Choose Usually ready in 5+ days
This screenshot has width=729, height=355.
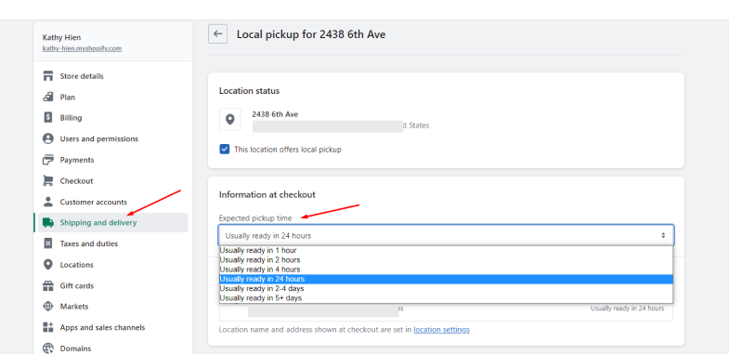coord(446,297)
